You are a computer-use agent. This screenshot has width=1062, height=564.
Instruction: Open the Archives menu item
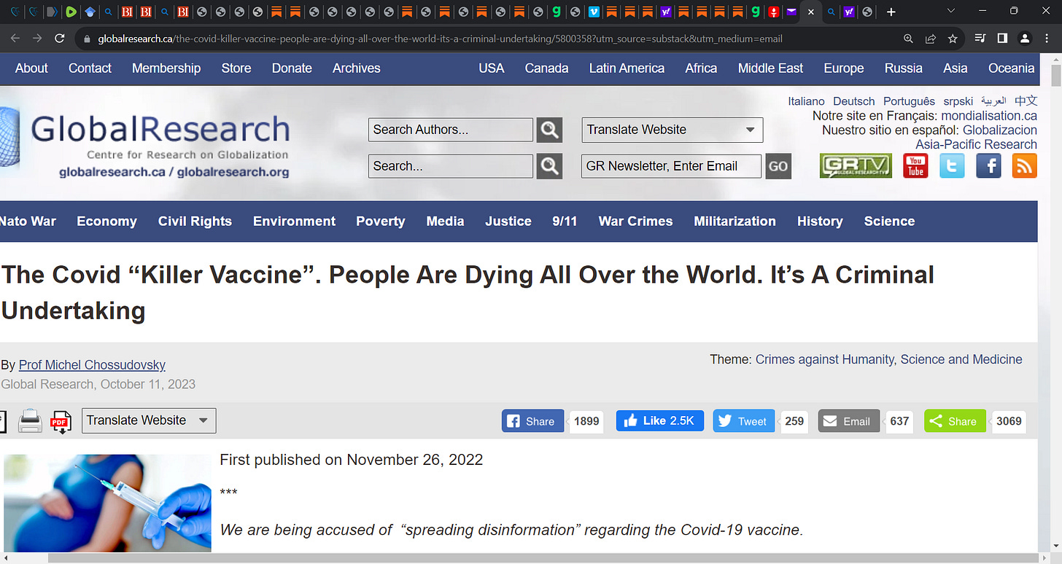[357, 68]
